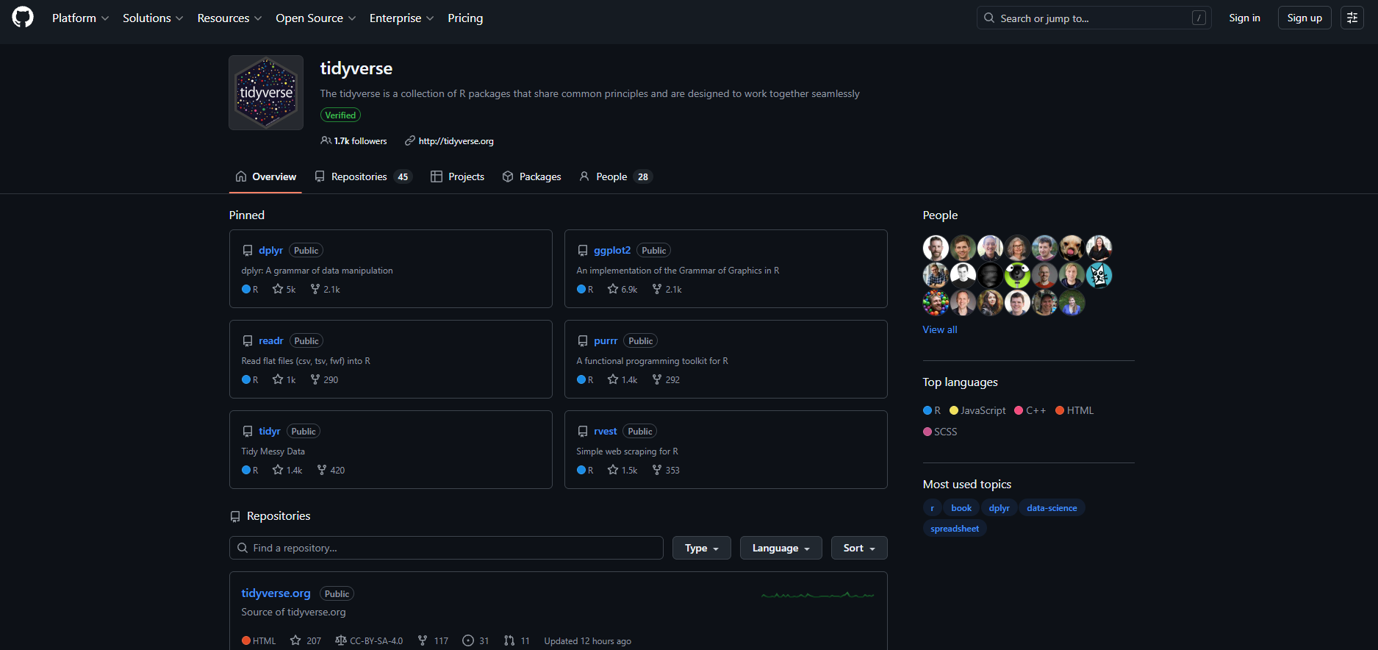The width and height of the screenshot is (1378, 650).
Task: Click the repository icon beside tidyr
Action: [x=248, y=432]
